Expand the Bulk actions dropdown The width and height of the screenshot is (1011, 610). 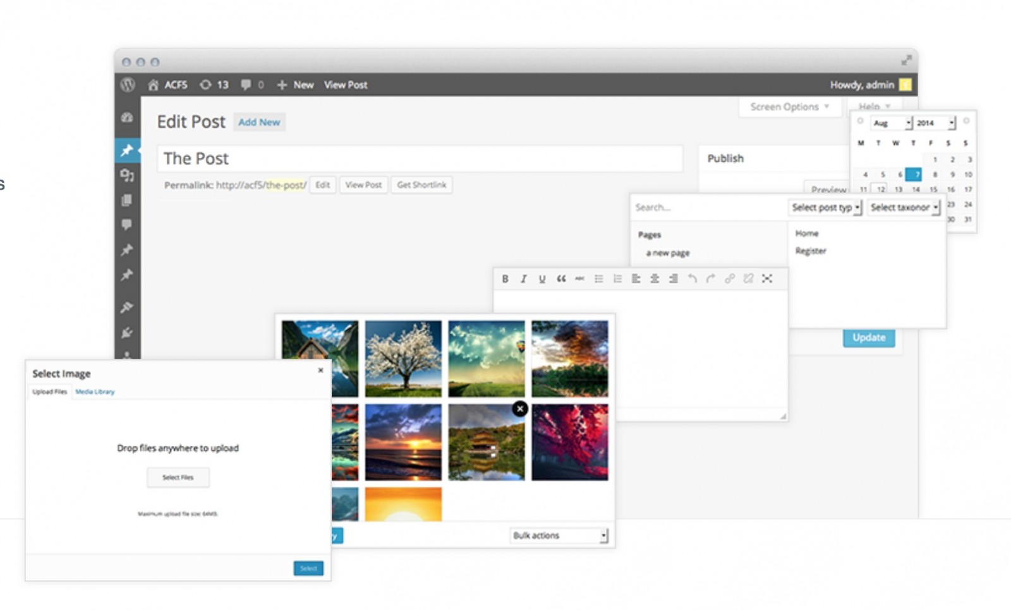pos(559,535)
